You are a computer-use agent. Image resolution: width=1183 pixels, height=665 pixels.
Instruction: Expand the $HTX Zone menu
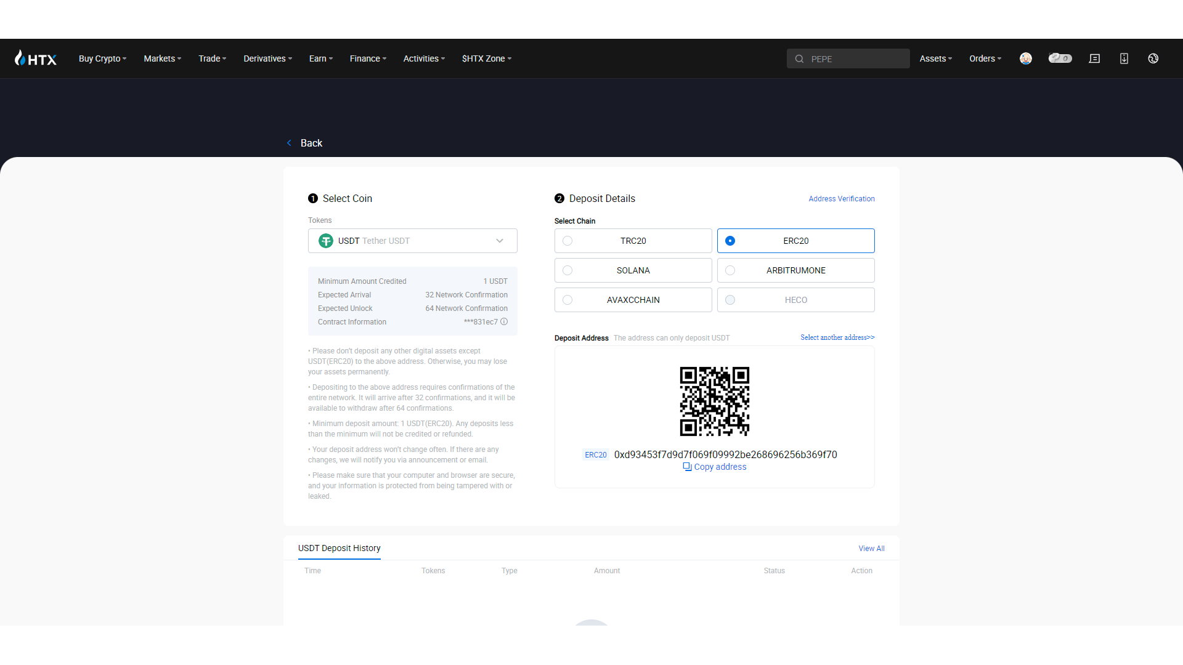(487, 58)
